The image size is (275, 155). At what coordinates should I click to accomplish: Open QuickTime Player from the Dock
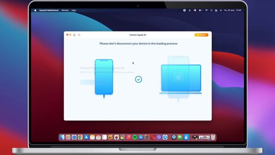pyautogui.click(x=174, y=137)
